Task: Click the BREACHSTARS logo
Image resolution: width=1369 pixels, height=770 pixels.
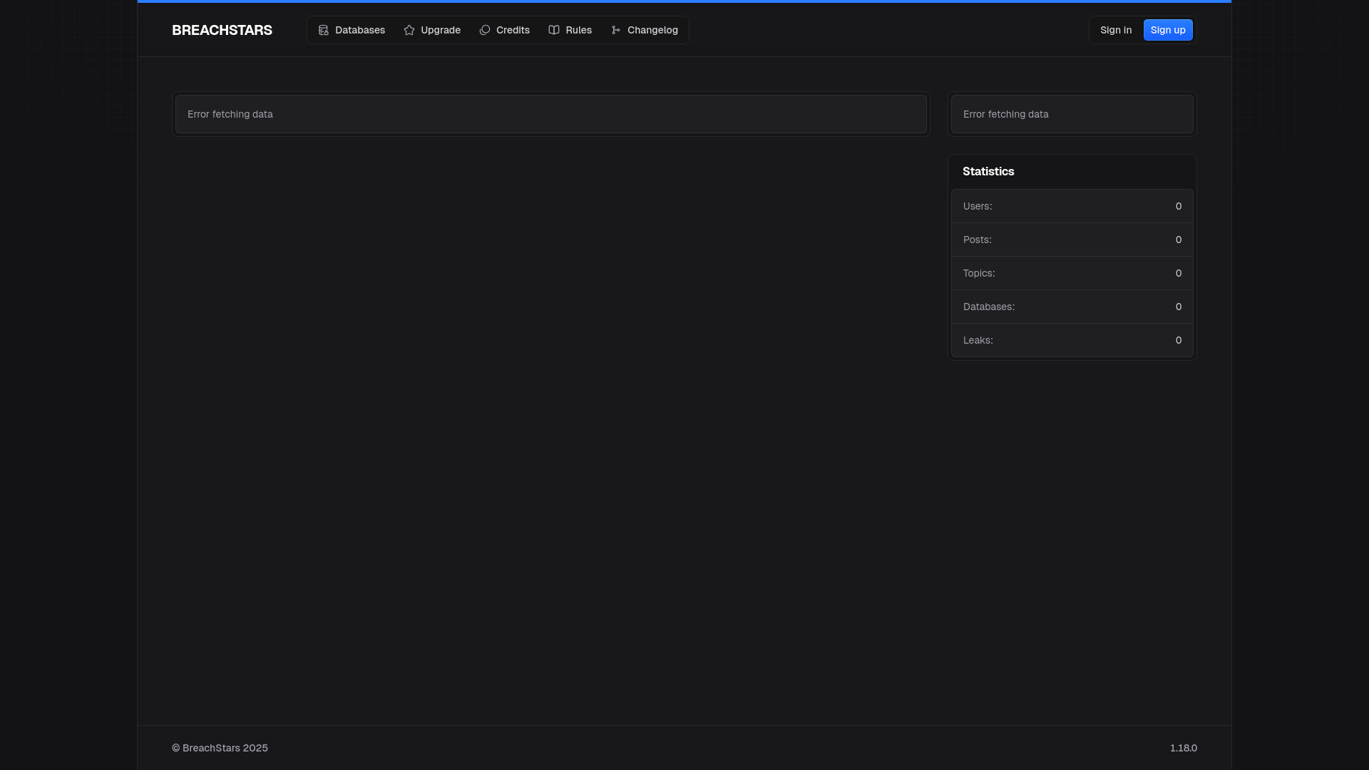Action: (222, 30)
